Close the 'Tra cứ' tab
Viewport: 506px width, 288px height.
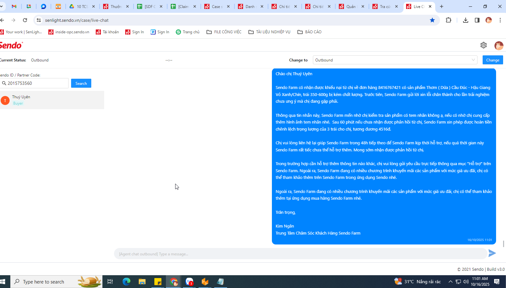(396, 6)
